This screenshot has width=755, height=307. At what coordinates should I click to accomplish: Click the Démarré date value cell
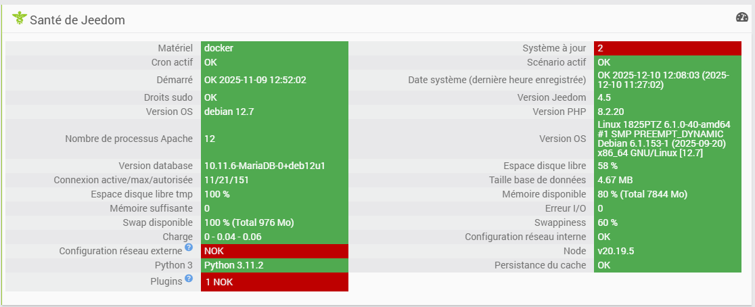pos(274,80)
